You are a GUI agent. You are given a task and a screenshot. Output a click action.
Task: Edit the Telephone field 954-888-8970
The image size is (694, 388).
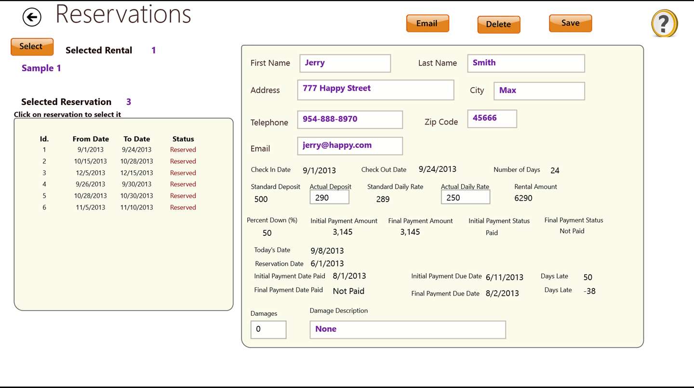[350, 119]
